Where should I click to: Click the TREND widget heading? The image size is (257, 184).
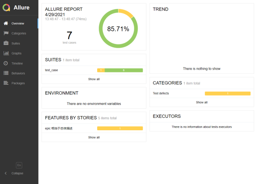pyautogui.click(x=161, y=9)
